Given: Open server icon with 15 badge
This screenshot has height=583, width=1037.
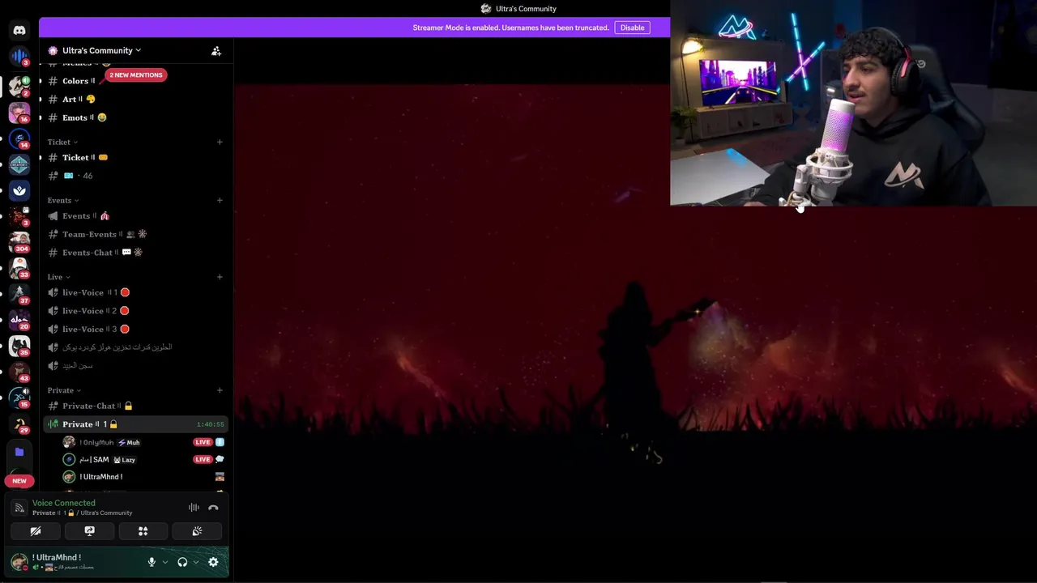Looking at the screenshot, I should click(19, 397).
